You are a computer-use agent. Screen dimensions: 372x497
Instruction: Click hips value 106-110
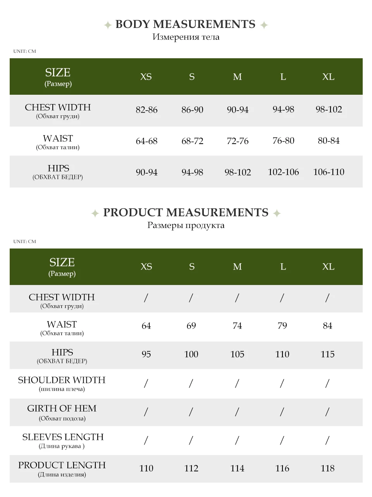pyautogui.click(x=329, y=172)
